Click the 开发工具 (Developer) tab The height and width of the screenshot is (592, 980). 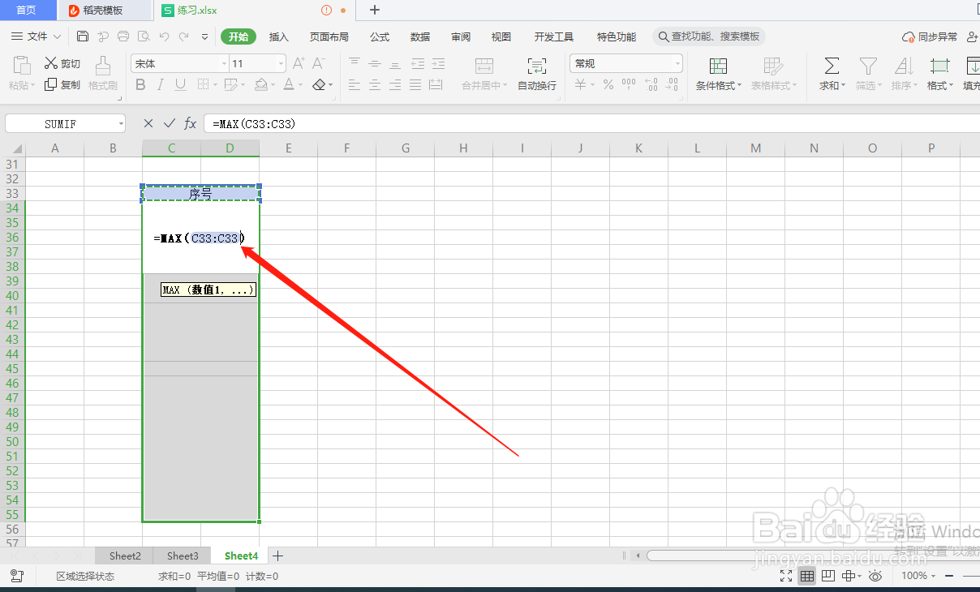coord(554,36)
